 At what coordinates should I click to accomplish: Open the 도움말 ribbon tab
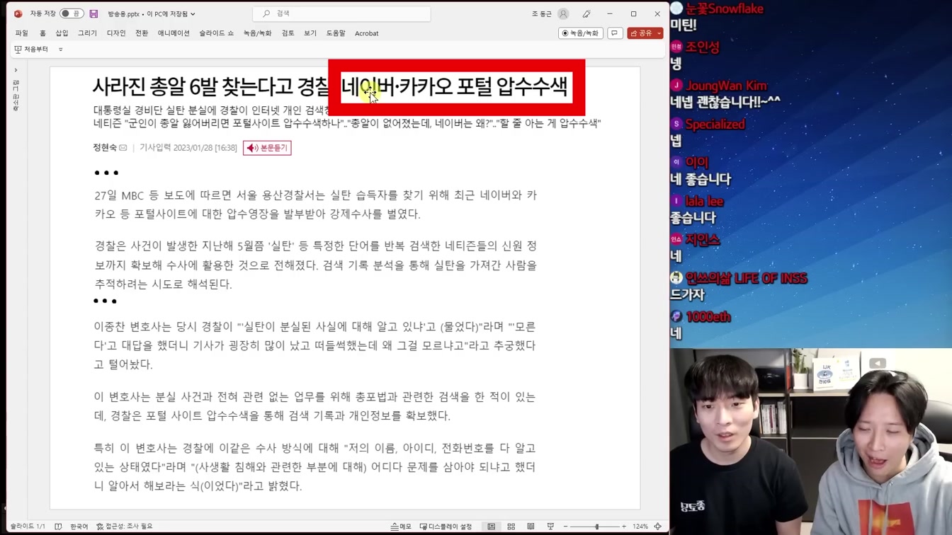click(x=336, y=33)
